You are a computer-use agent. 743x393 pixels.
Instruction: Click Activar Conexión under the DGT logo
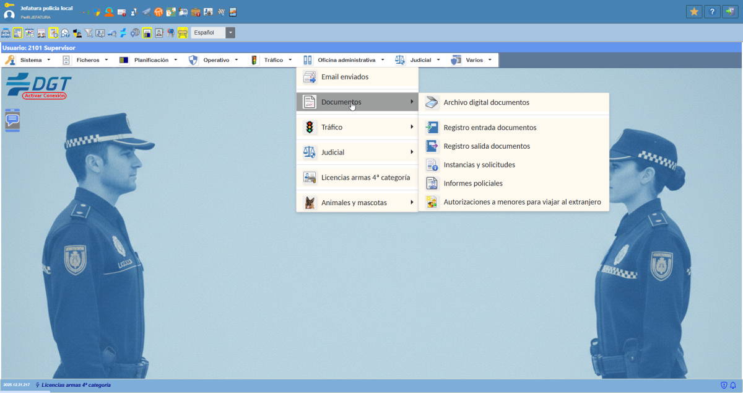point(44,96)
